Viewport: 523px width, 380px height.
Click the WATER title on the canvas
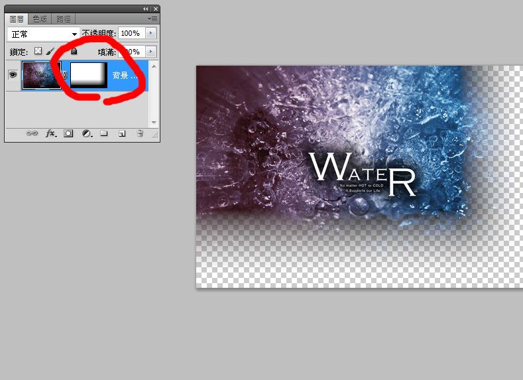[x=362, y=174]
